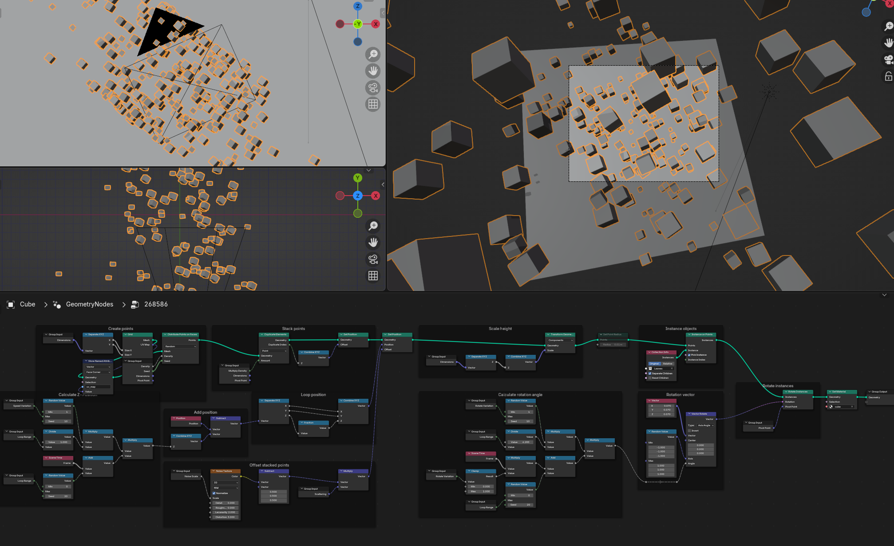Click the material sphere icon beside cube
The image size is (894, 546).
(831, 407)
